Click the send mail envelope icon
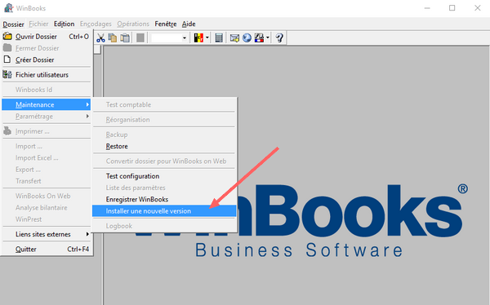 234,38
